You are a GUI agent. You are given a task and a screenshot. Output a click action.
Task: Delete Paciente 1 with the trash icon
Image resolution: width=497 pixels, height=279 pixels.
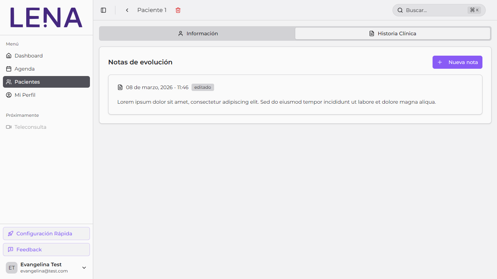point(178,10)
